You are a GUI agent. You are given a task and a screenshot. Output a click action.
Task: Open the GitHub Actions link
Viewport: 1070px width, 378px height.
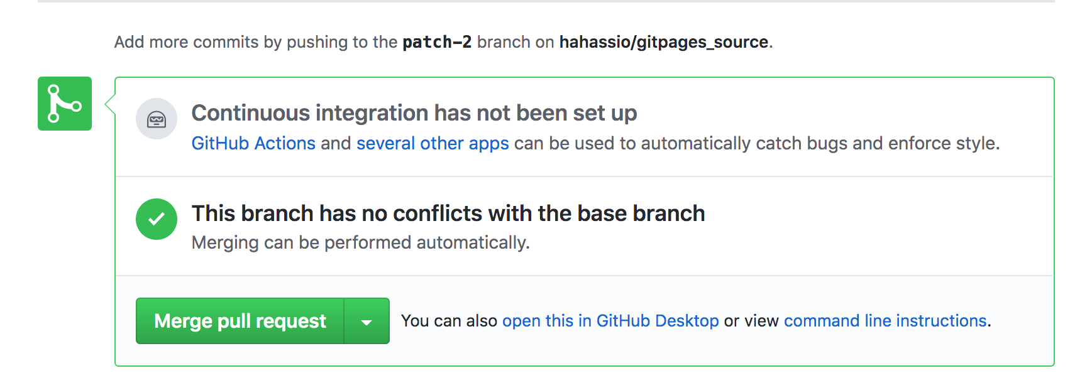[x=253, y=143]
